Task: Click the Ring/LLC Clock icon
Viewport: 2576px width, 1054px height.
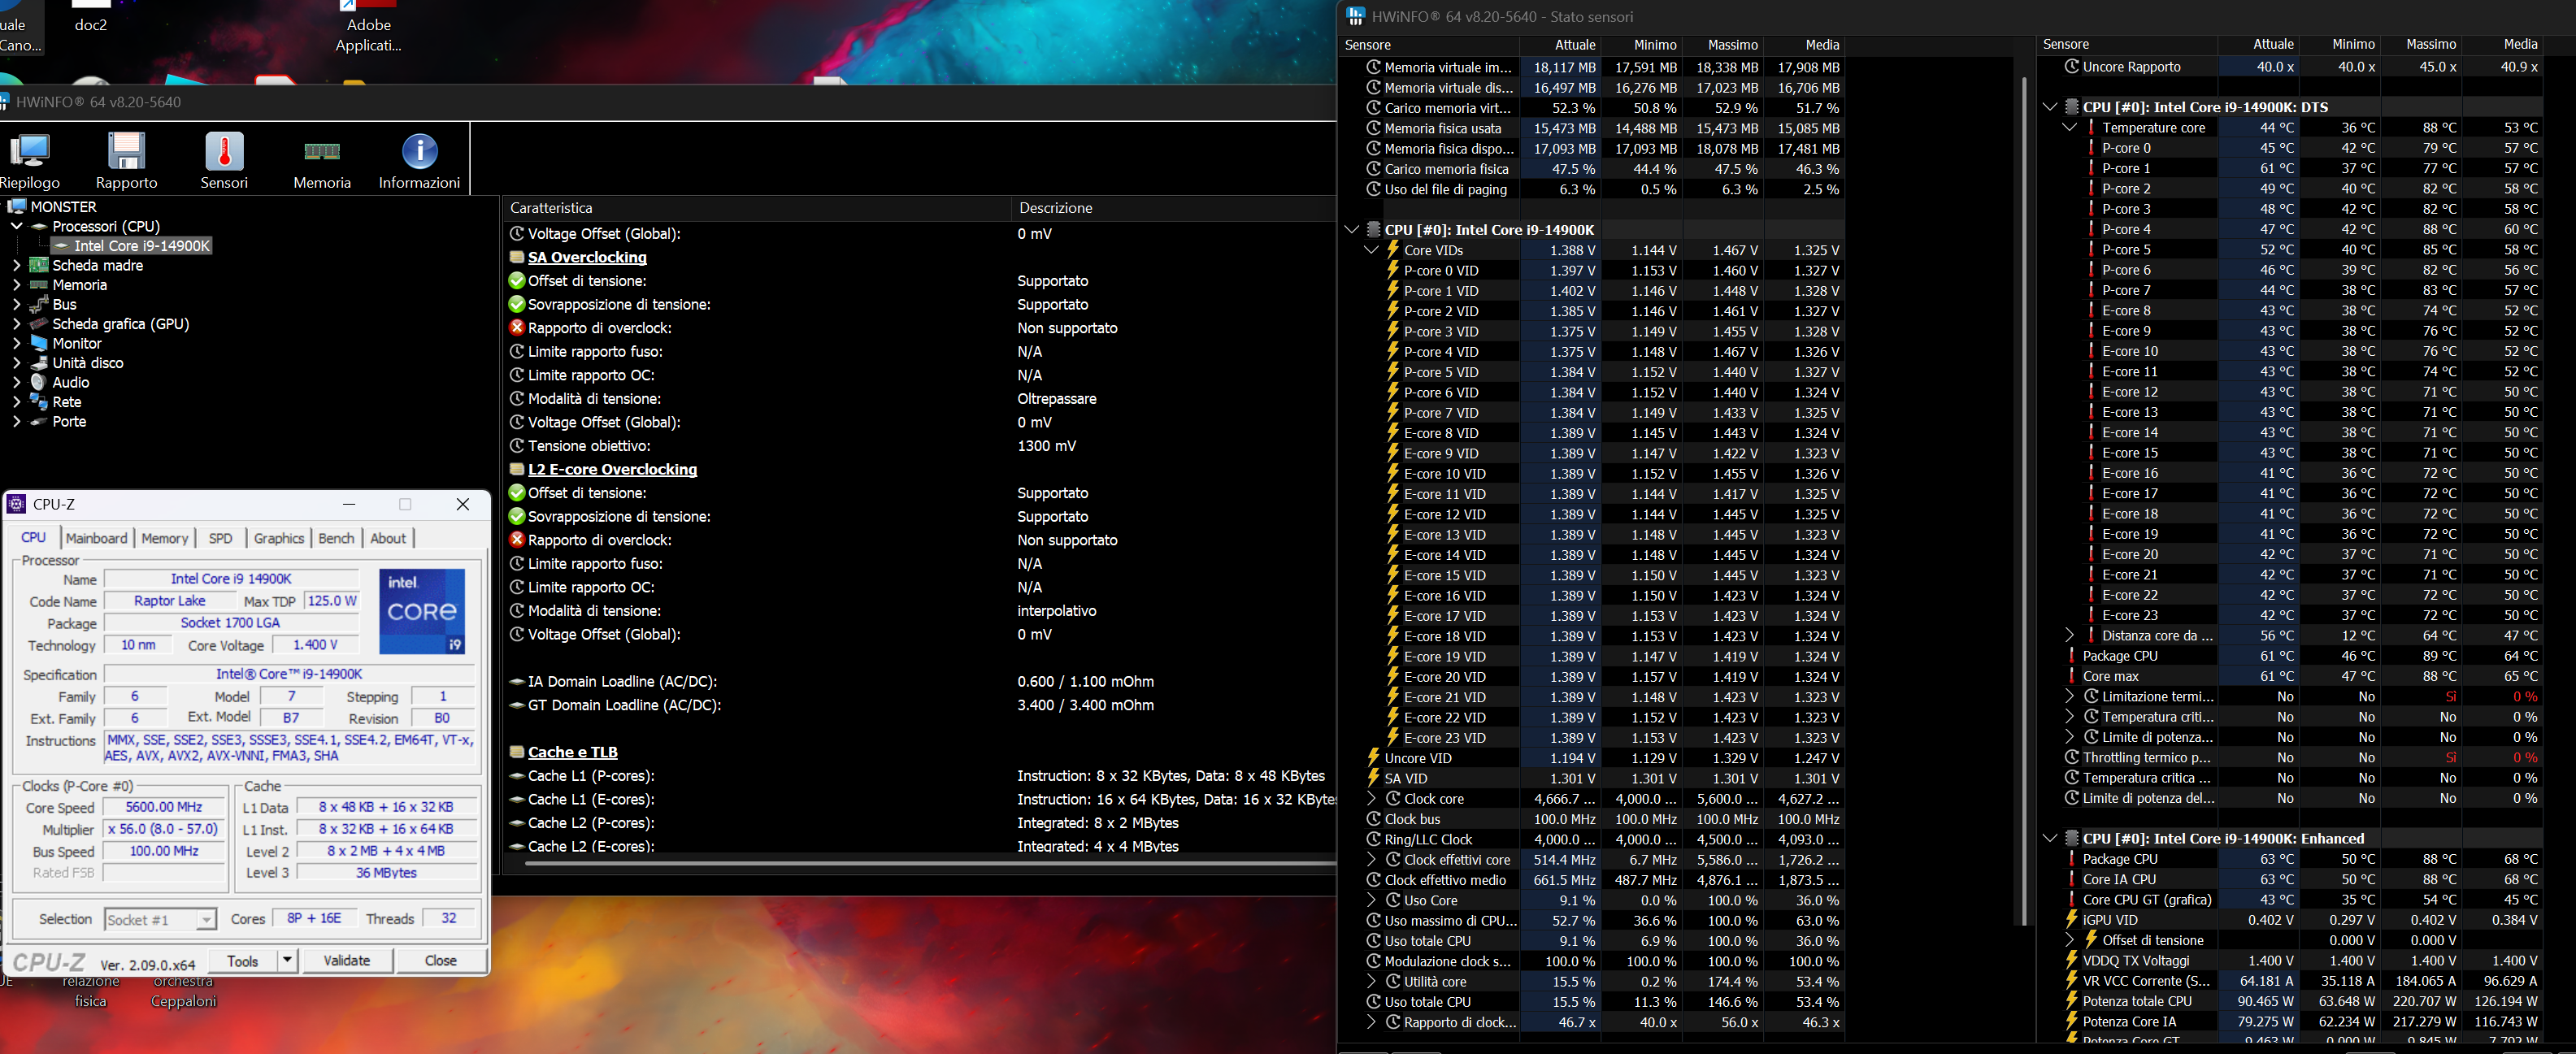Action: (1374, 840)
